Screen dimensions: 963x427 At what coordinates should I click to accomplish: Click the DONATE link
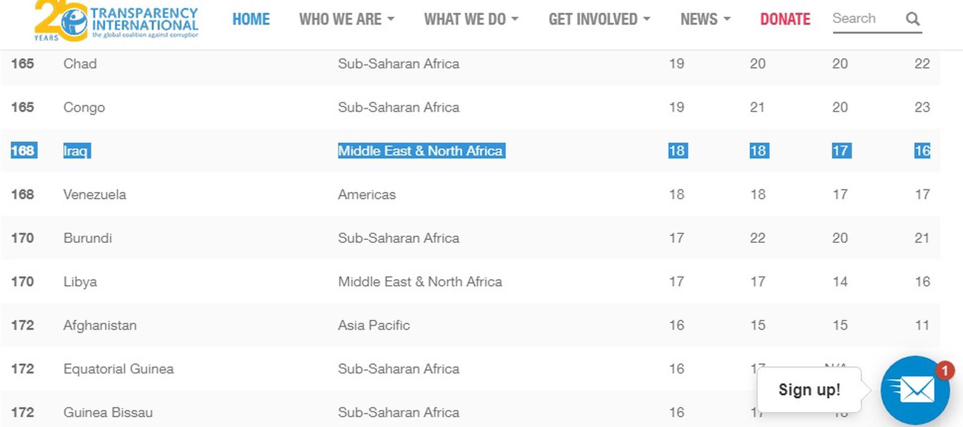(x=785, y=19)
